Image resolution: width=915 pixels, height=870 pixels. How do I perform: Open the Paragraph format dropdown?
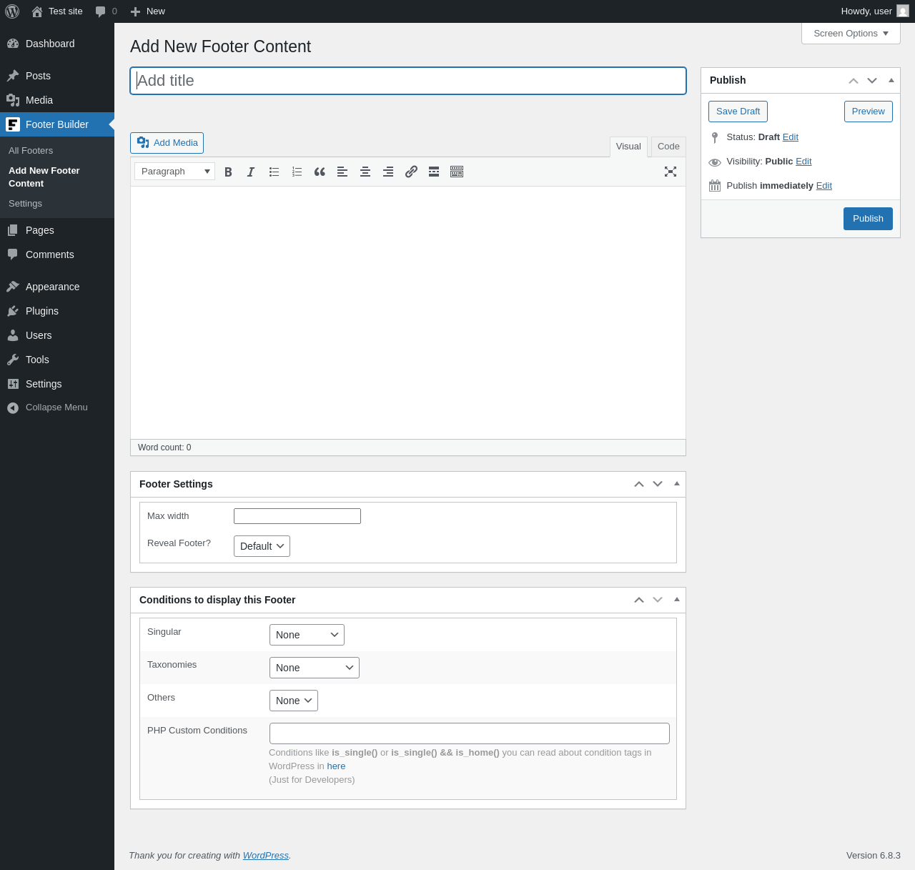[x=174, y=172]
